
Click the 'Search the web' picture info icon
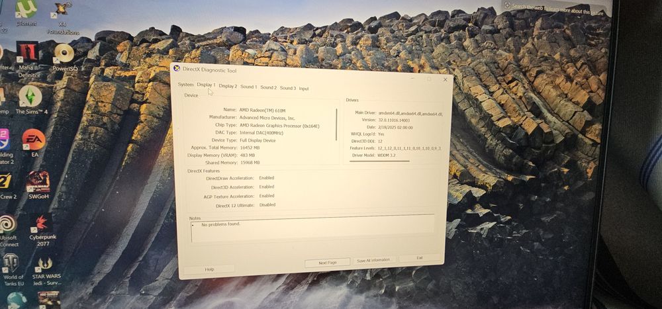pos(508,5)
